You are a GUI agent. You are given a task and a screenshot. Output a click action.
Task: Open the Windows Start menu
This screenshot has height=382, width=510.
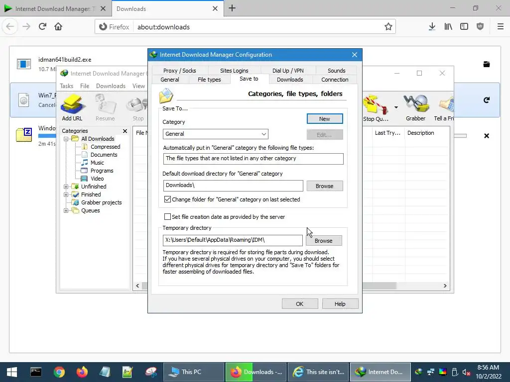[12, 372]
